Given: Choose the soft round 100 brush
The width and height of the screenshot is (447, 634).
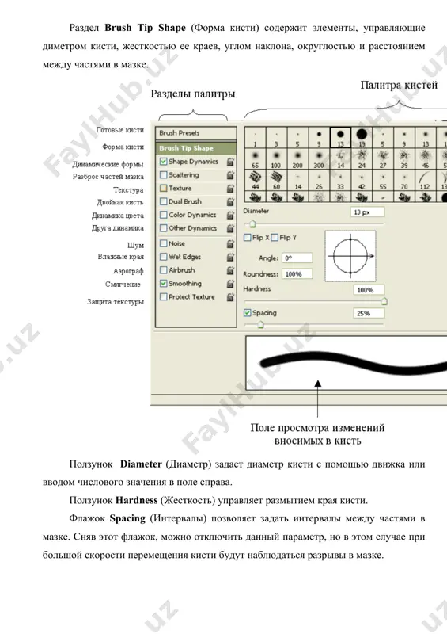Looking at the screenshot, I should 276,158.
